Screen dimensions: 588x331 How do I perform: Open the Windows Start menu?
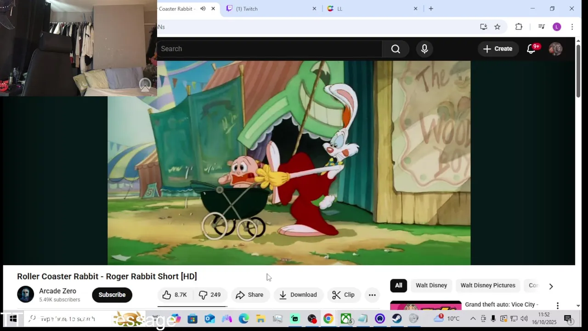click(13, 319)
